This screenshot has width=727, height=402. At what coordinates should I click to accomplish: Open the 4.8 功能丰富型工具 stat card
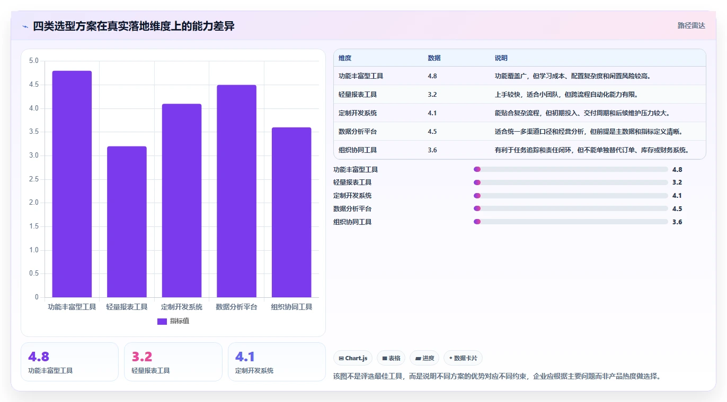click(x=69, y=362)
